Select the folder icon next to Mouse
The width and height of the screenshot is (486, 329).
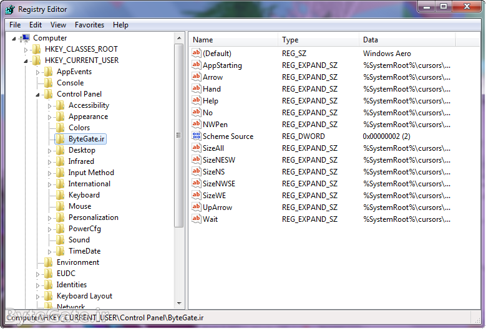61,206
